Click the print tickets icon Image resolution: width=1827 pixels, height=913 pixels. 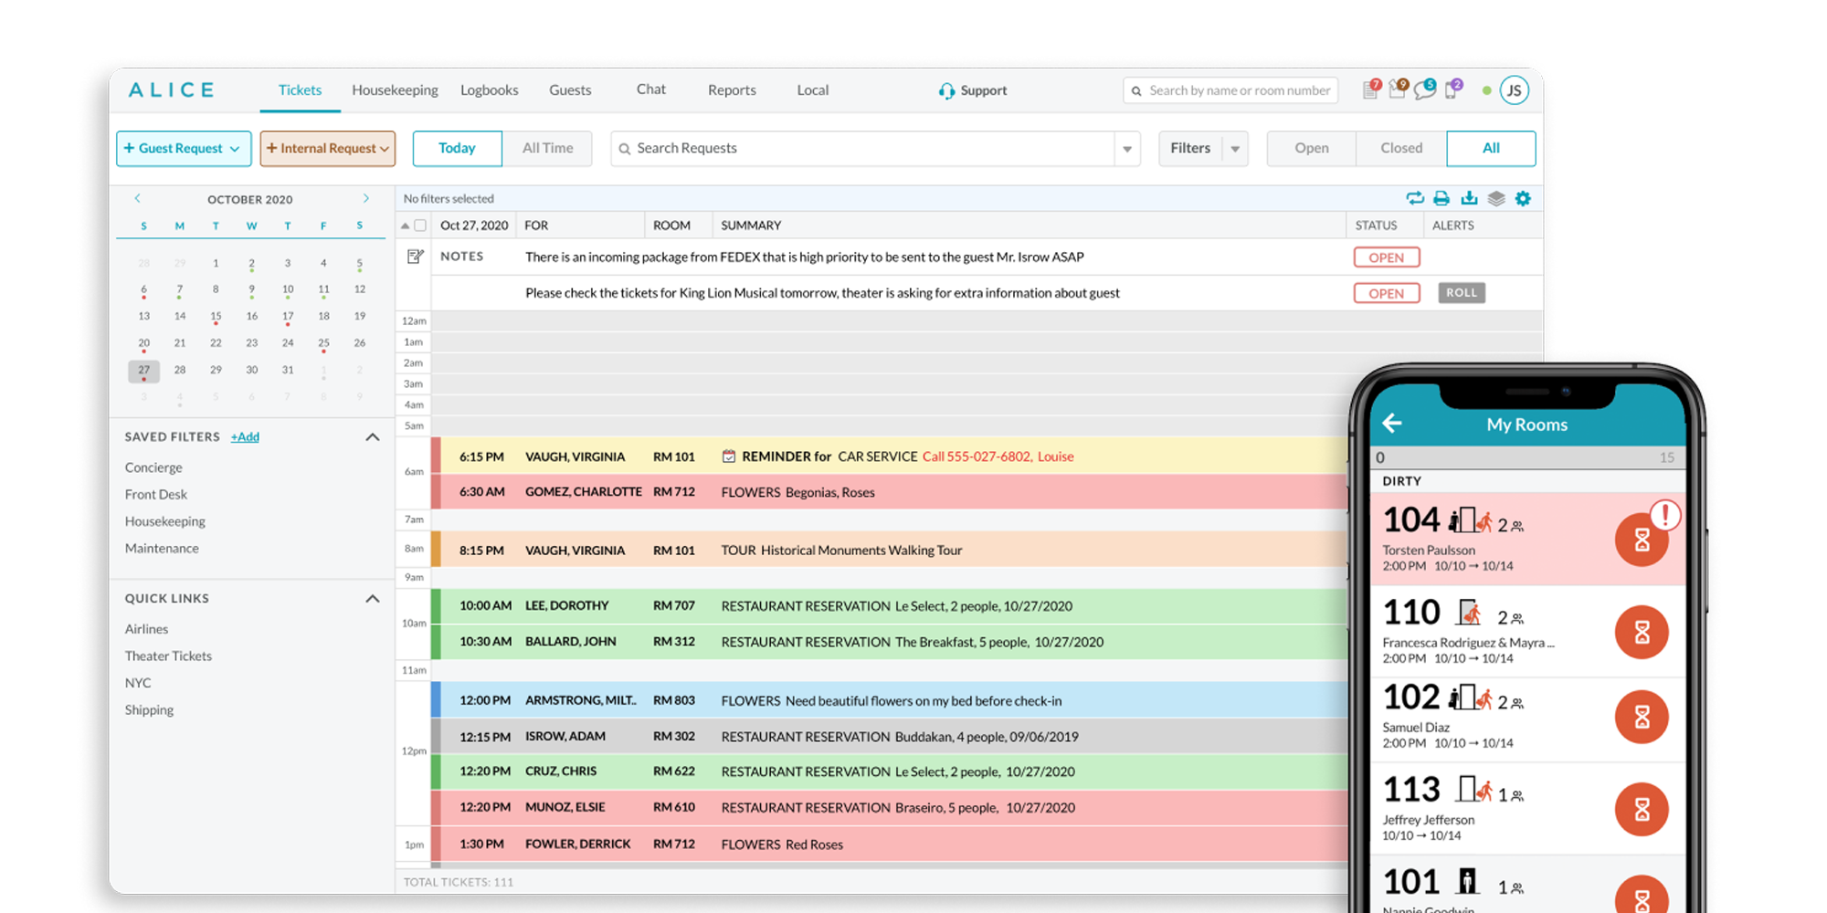[x=1442, y=199]
